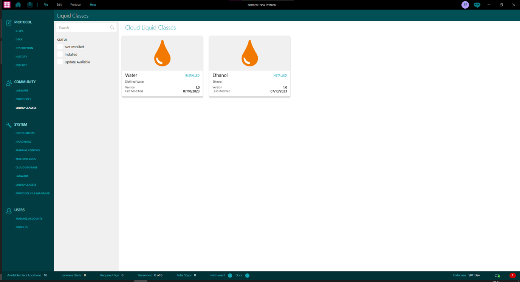Screen dimensions: 520x282
Task: Open the red notification badge
Action: point(512,276)
